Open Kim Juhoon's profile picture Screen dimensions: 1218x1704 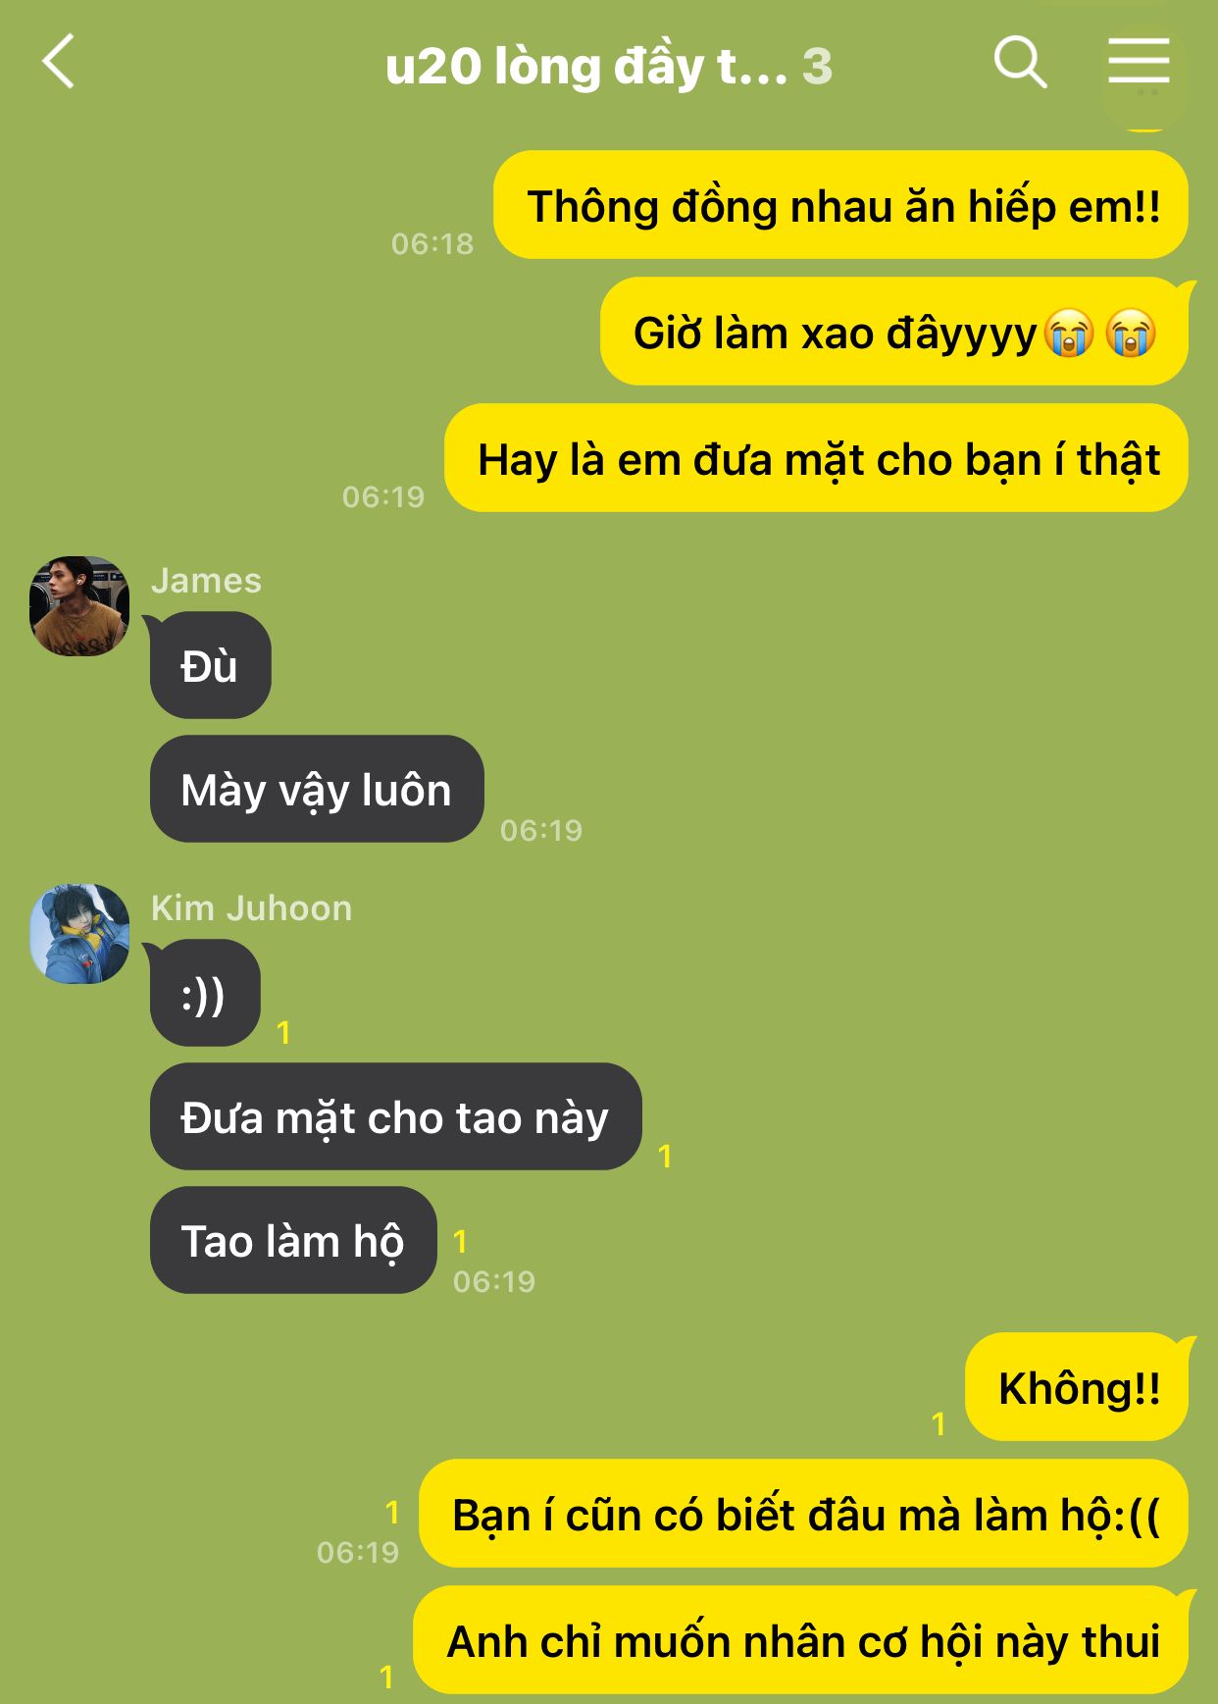[79, 934]
